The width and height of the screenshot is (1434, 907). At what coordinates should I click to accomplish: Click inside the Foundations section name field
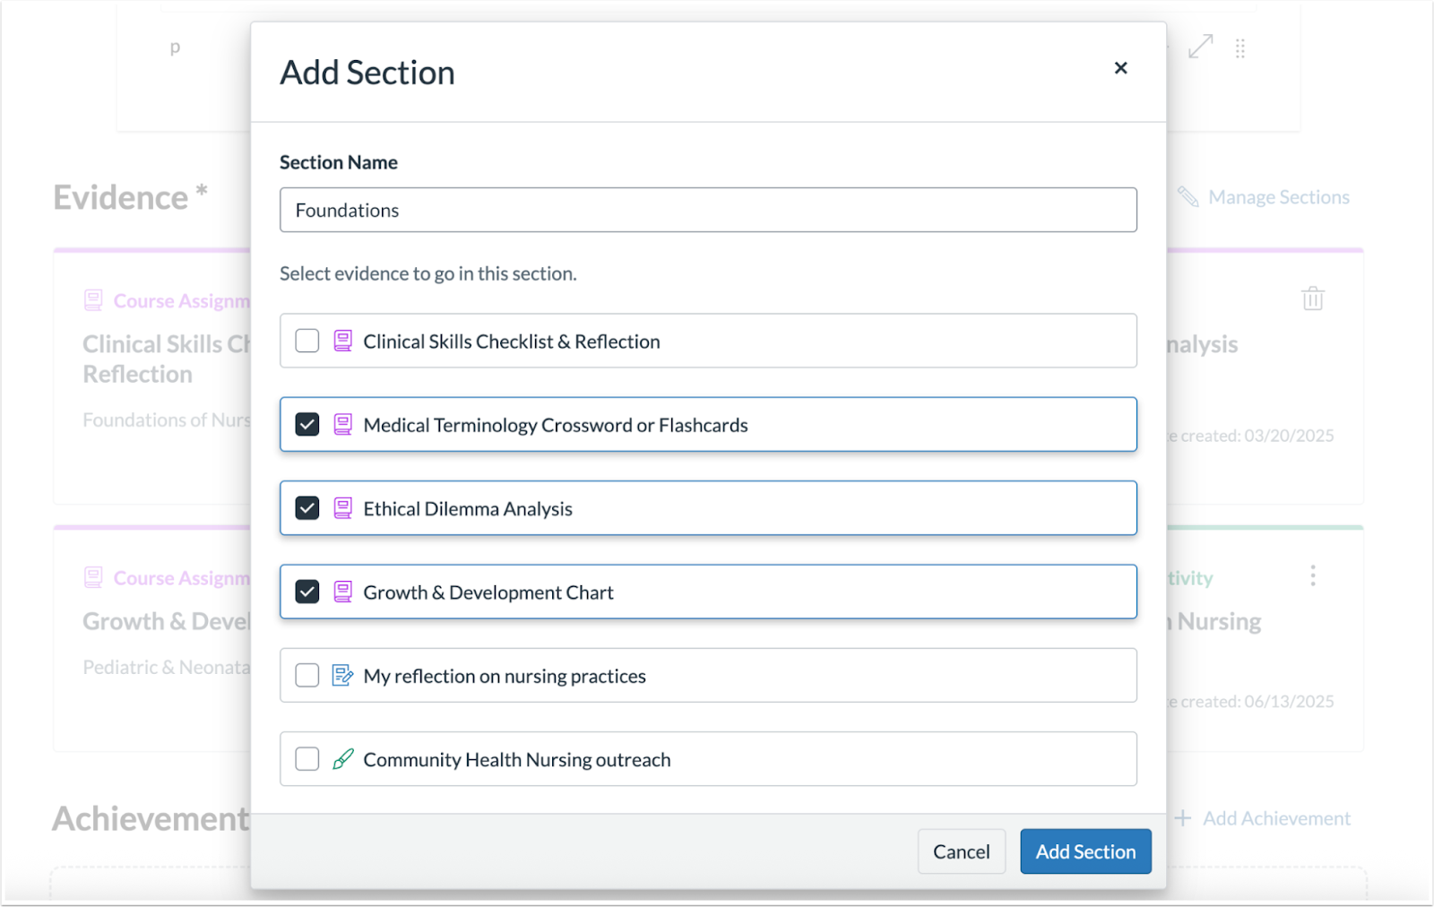pos(708,210)
